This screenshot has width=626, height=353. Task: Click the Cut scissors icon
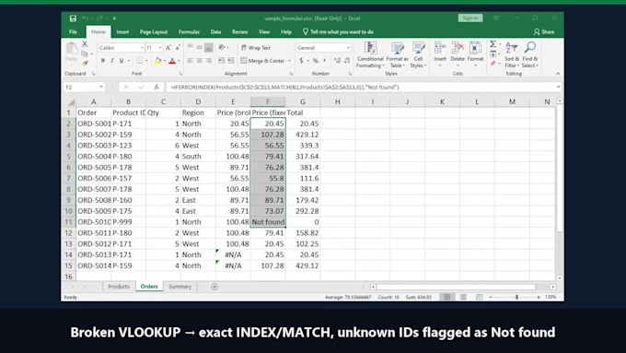[85, 44]
